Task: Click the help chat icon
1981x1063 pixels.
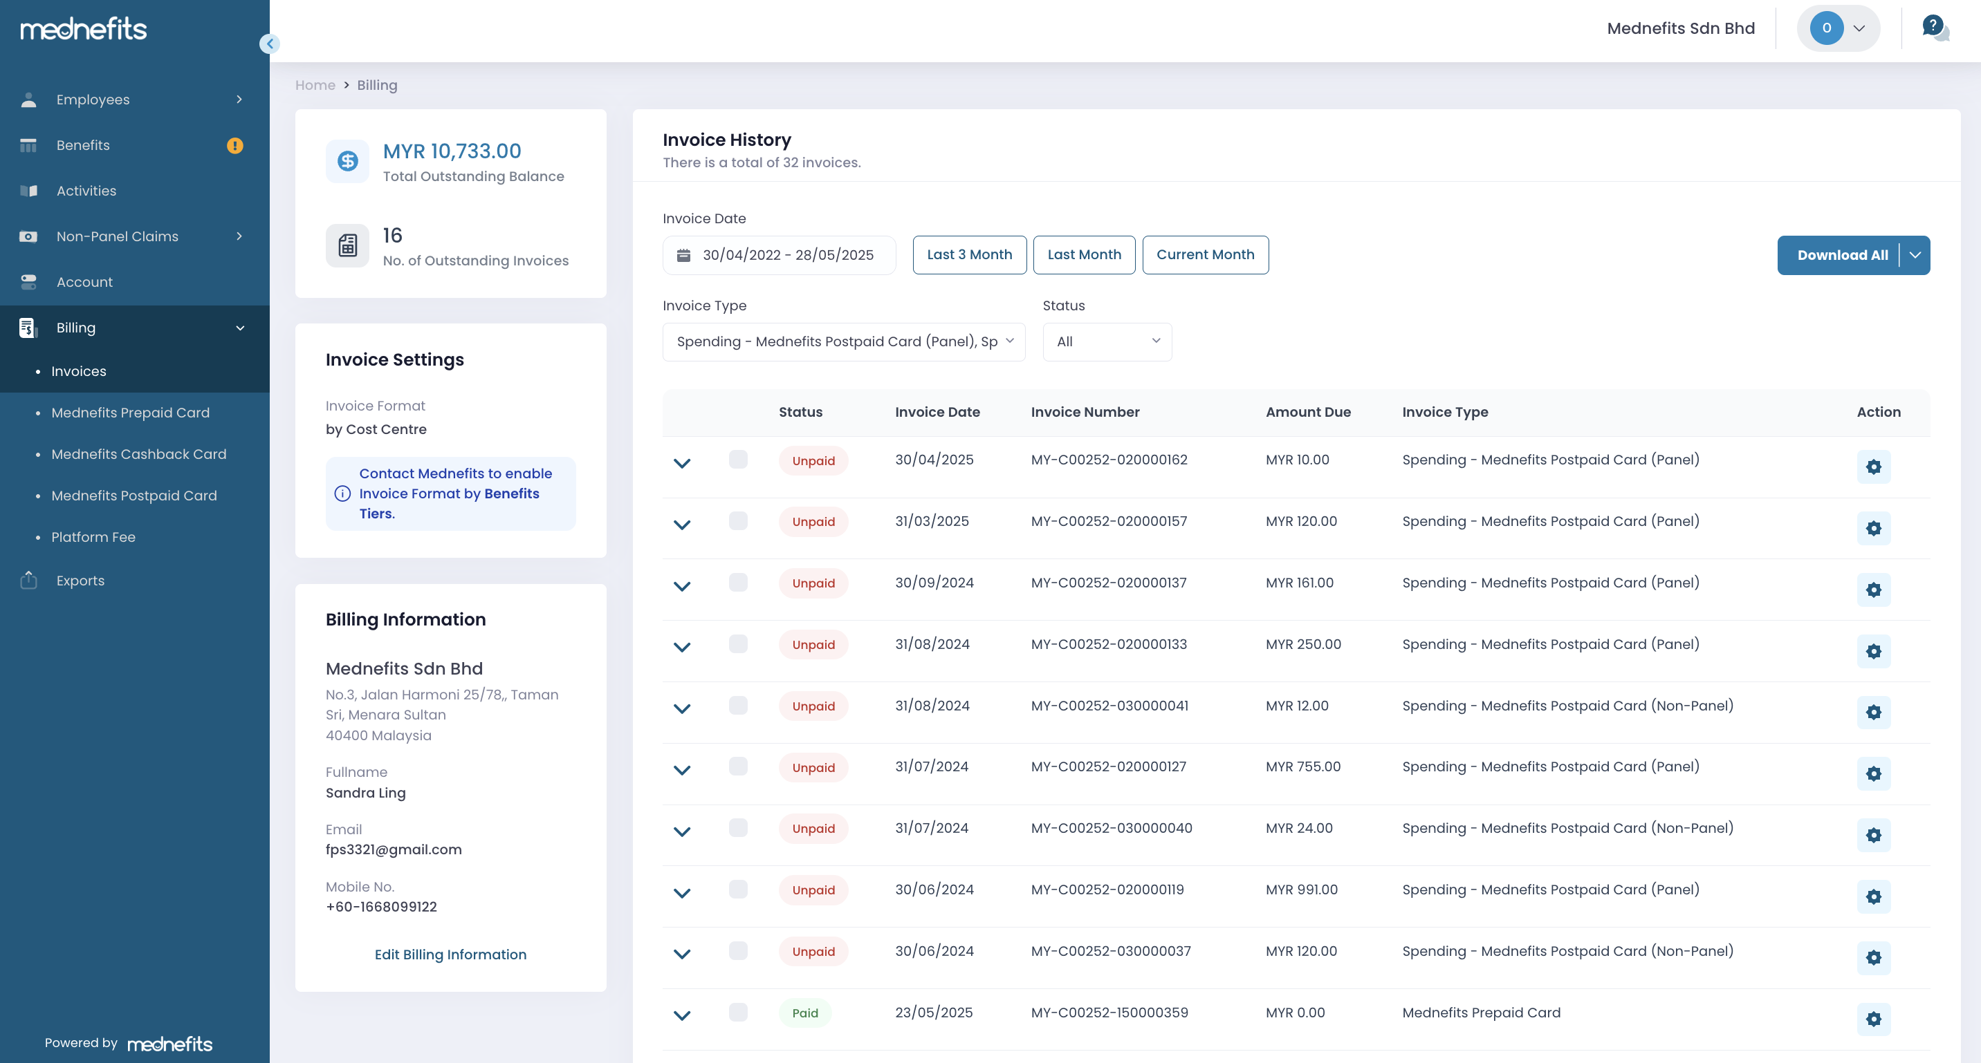Action: pyautogui.click(x=1934, y=28)
